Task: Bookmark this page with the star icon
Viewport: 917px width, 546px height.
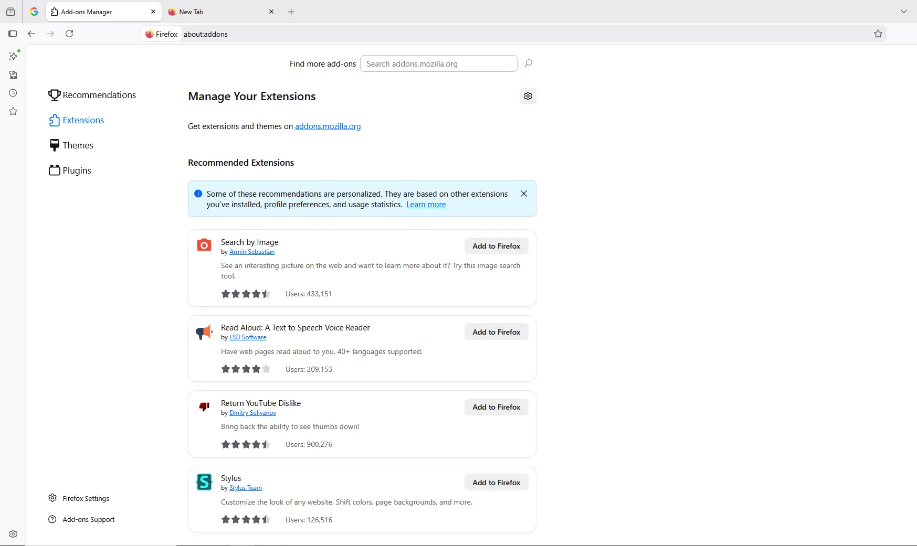Action: point(878,34)
